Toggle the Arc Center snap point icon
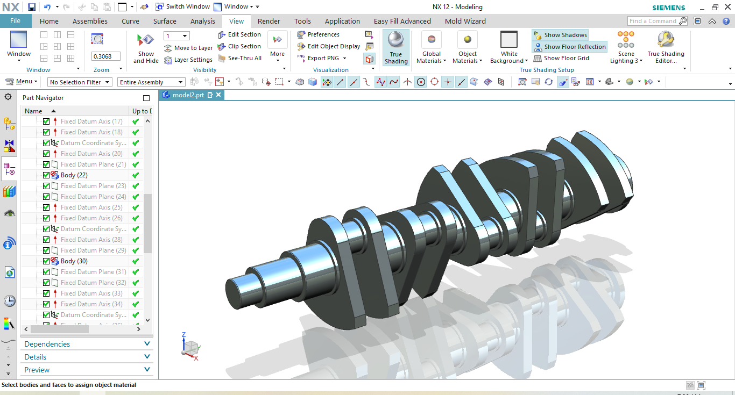 coord(421,82)
